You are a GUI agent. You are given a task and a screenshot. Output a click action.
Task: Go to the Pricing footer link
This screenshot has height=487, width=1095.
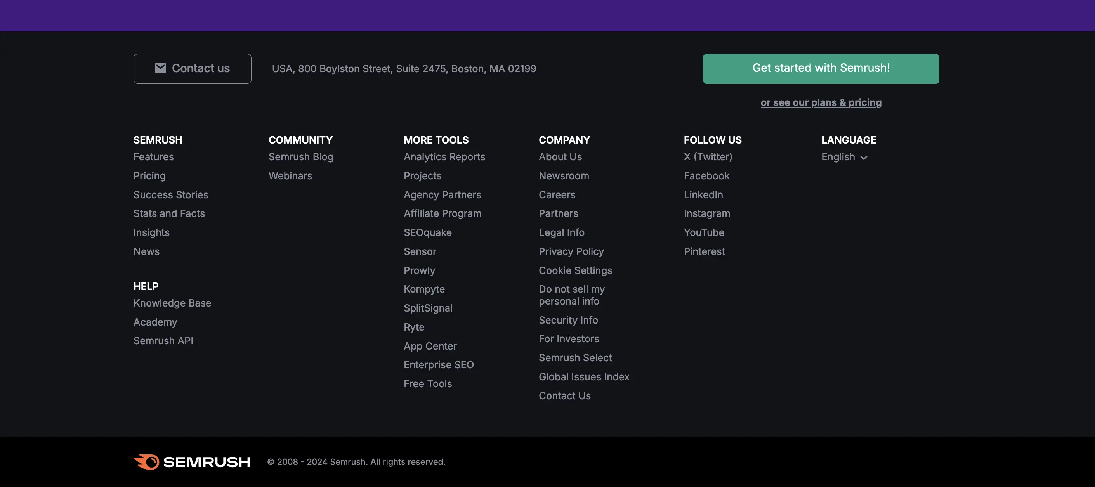point(149,175)
